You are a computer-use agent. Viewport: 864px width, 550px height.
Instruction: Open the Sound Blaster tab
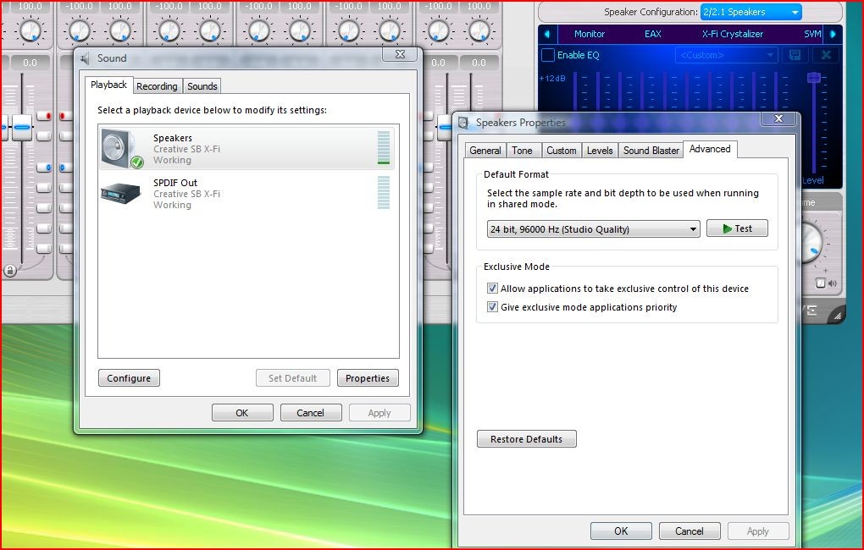click(x=651, y=151)
